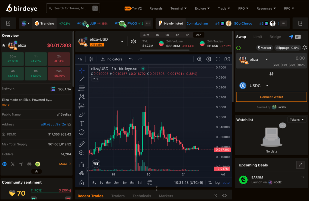309x201 pixels.
Task: Open the Trade dropdown menu
Action: click(224, 8)
